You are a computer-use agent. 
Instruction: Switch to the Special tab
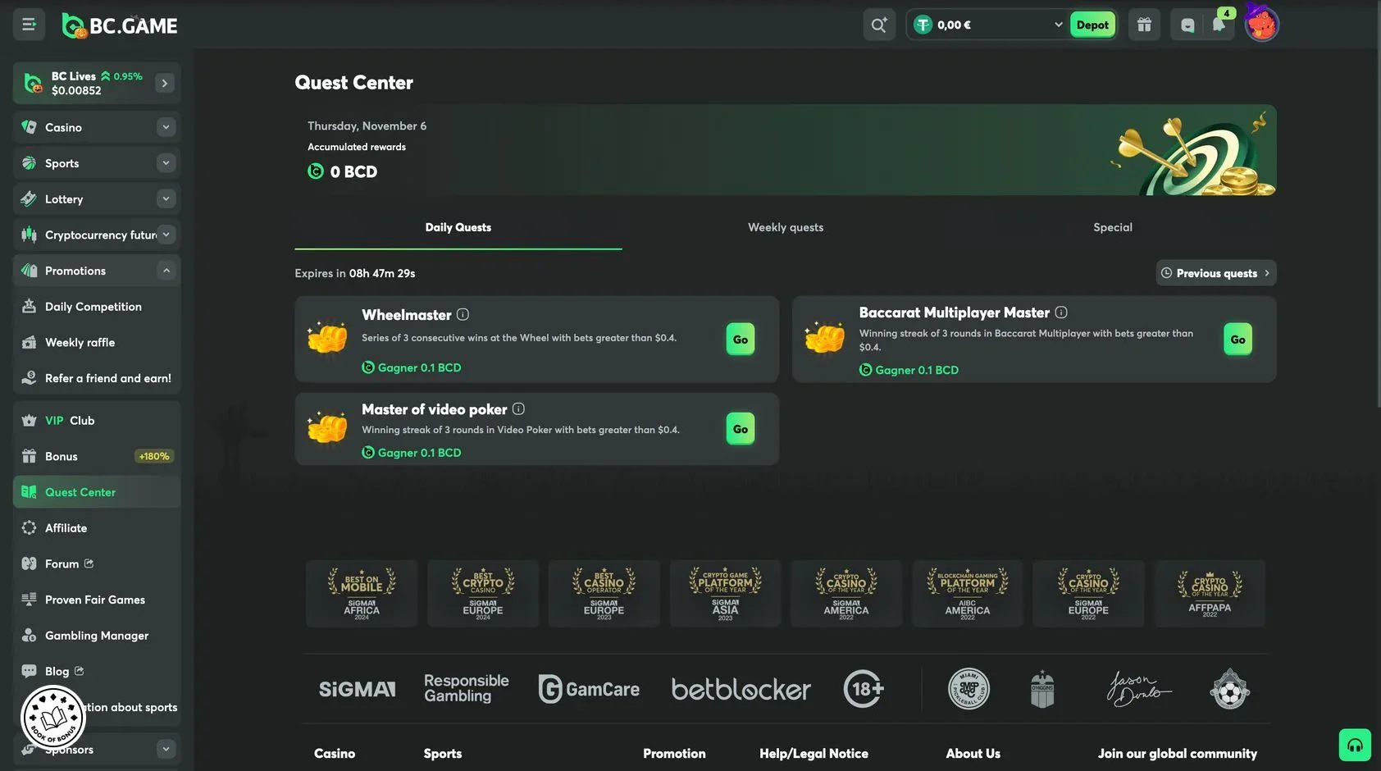tap(1113, 227)
